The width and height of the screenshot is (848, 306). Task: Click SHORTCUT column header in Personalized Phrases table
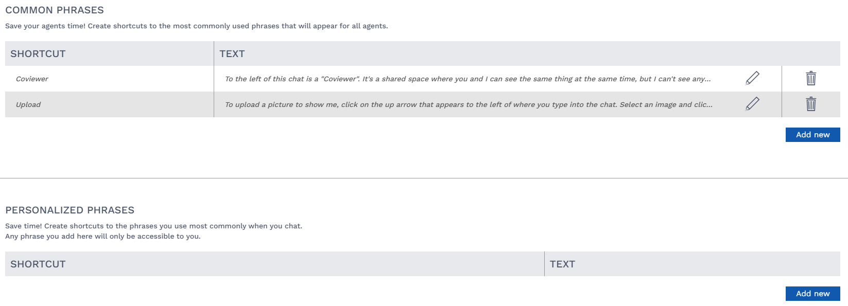pos(38,264)
